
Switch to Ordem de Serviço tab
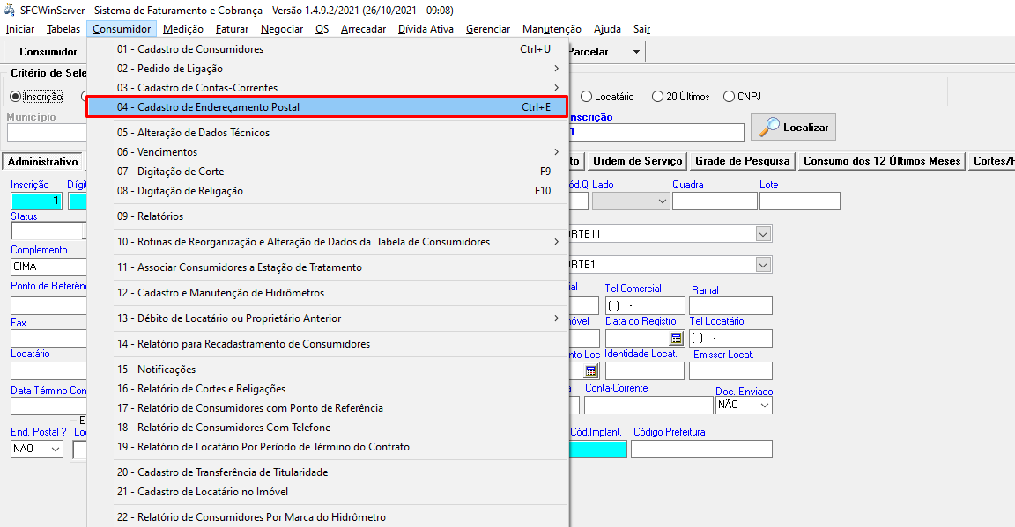638,161
